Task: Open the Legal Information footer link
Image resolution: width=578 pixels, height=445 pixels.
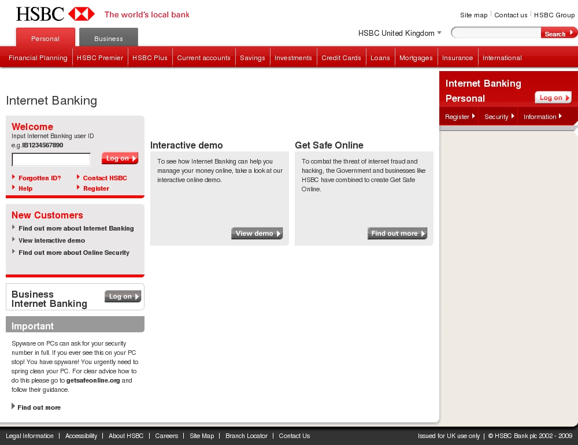Action: (29, 436)
